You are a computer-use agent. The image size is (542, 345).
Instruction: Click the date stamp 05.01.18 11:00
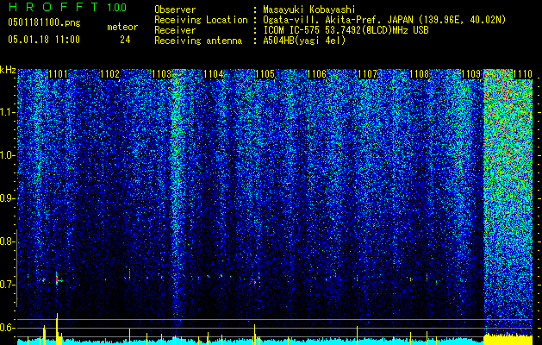pos(44,40)
